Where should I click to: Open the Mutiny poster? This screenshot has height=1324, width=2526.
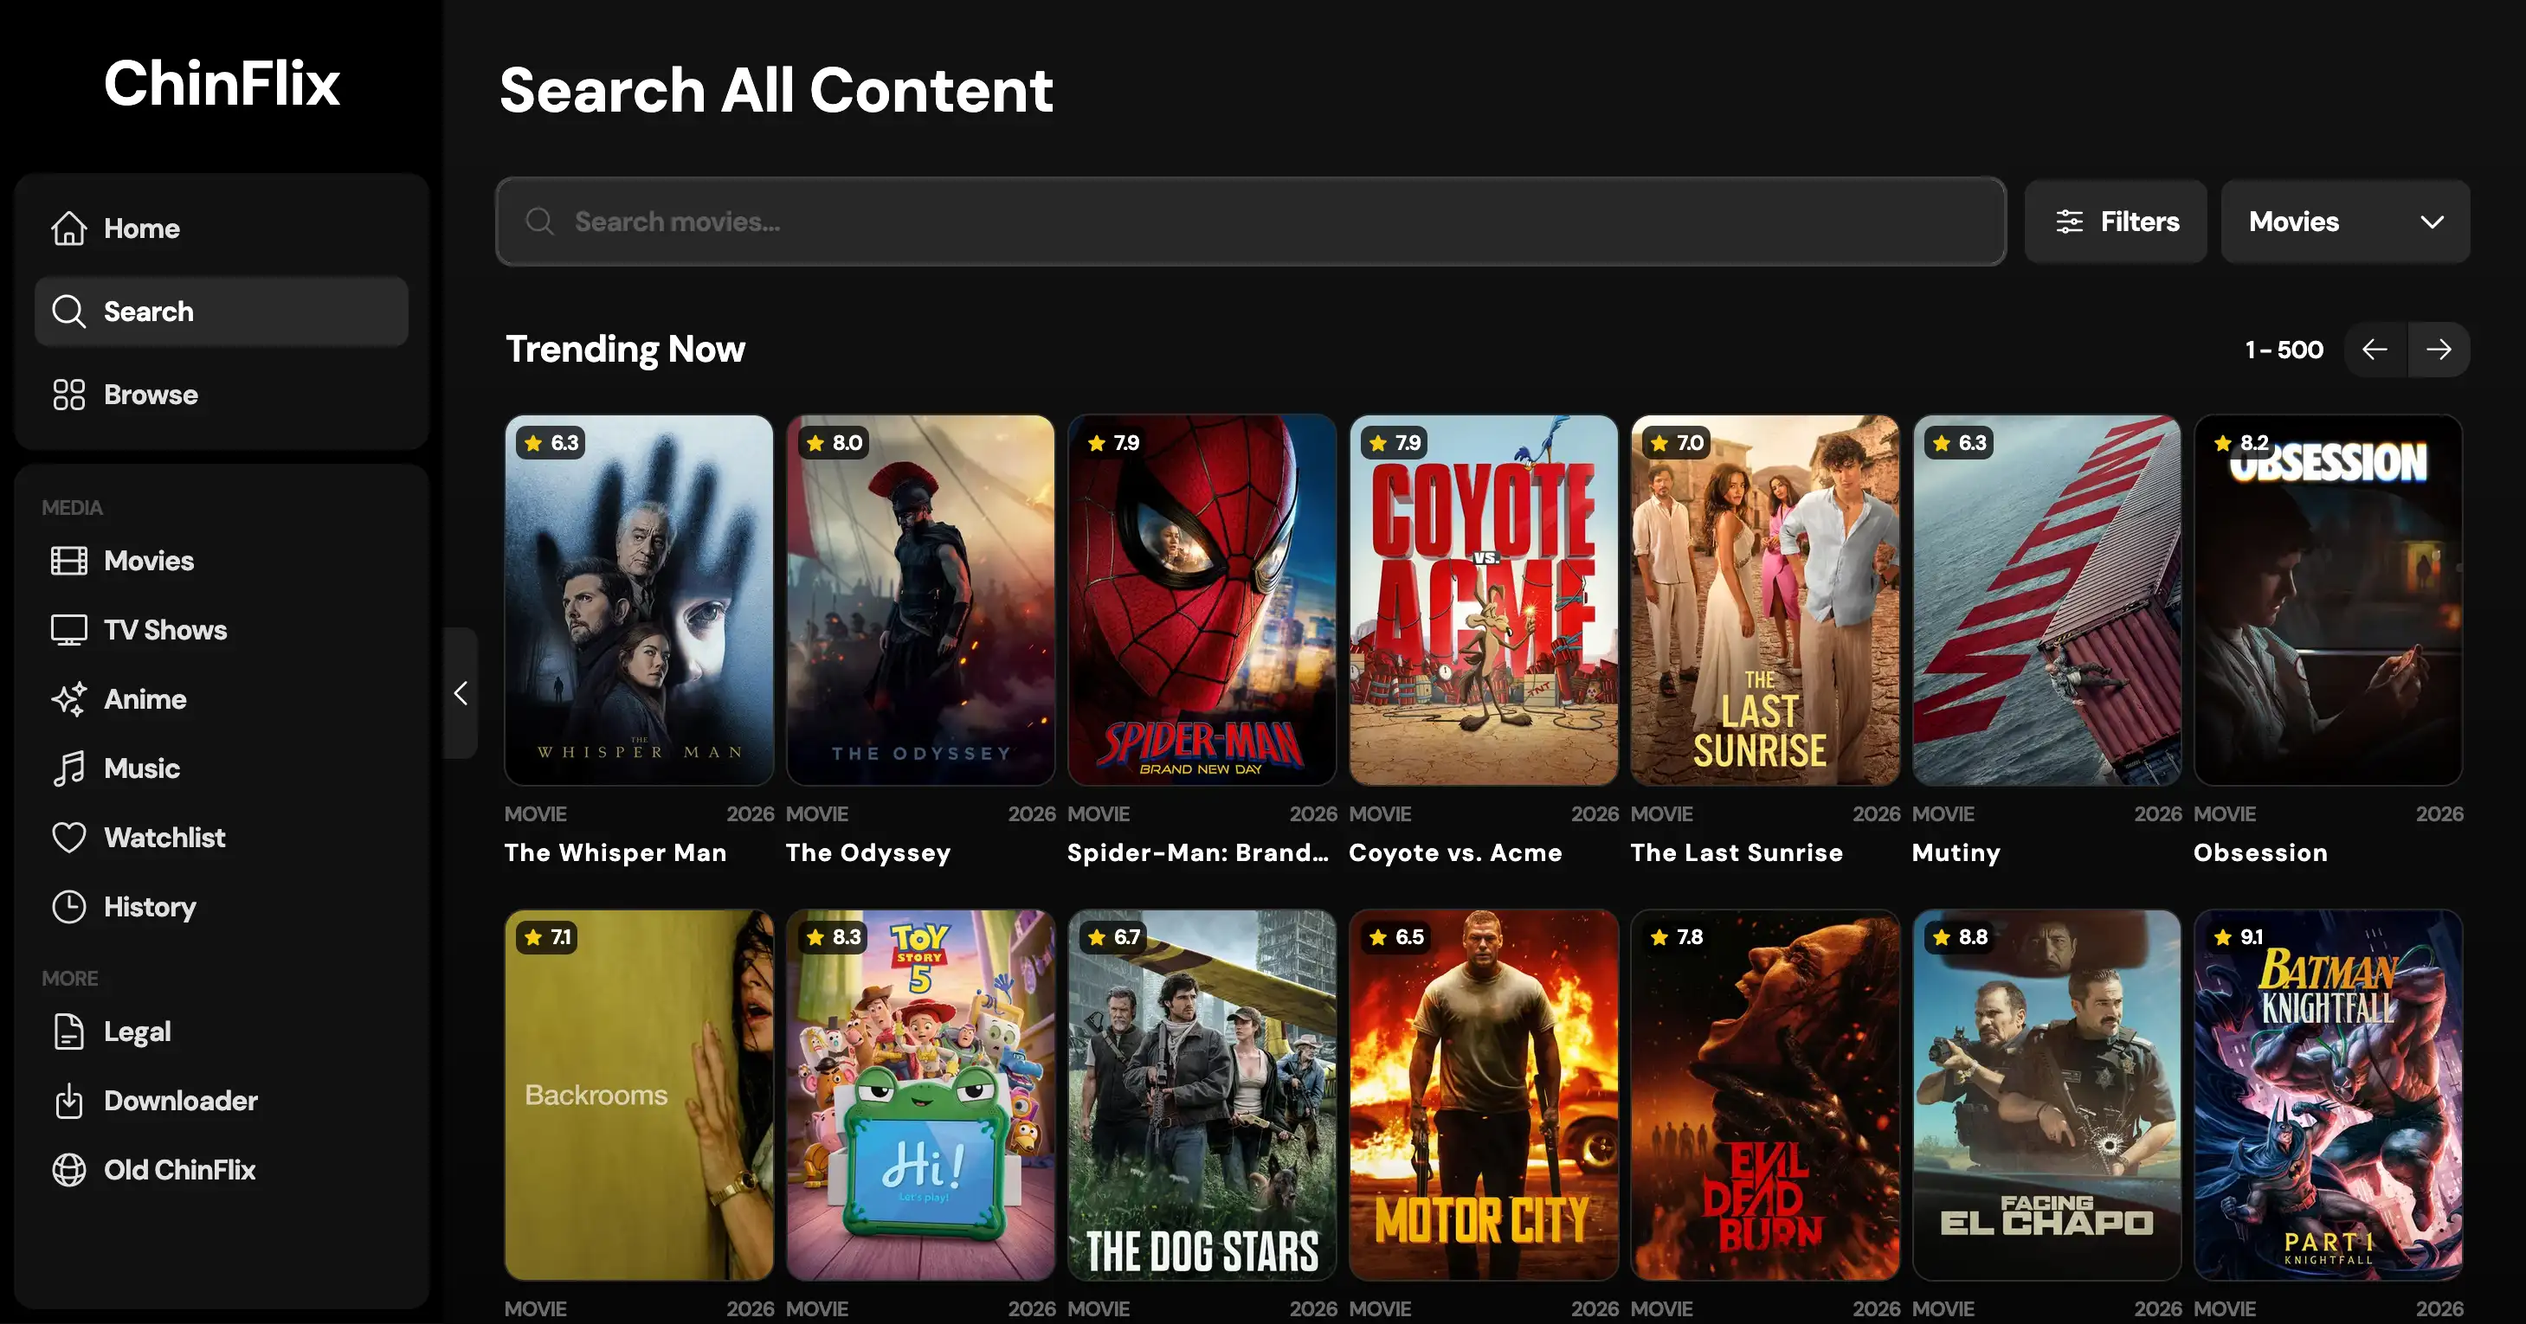(x=2046, y=600)
